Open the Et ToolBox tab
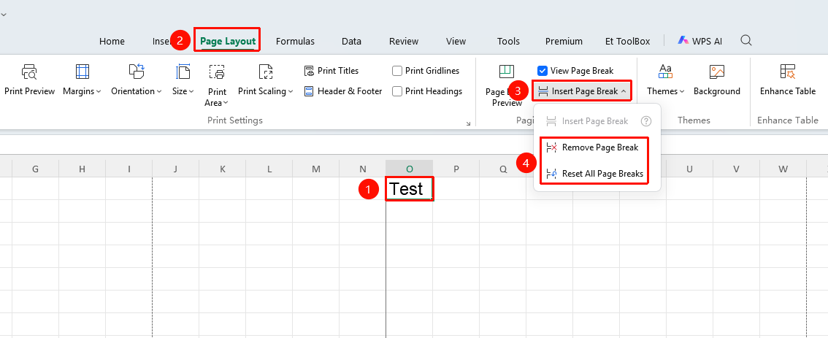The height and width of the screenshot is (338, 828). [x=628, y=41]
